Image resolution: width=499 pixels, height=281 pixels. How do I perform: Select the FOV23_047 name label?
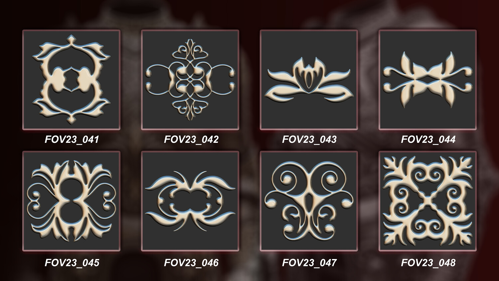pos(309,263)
